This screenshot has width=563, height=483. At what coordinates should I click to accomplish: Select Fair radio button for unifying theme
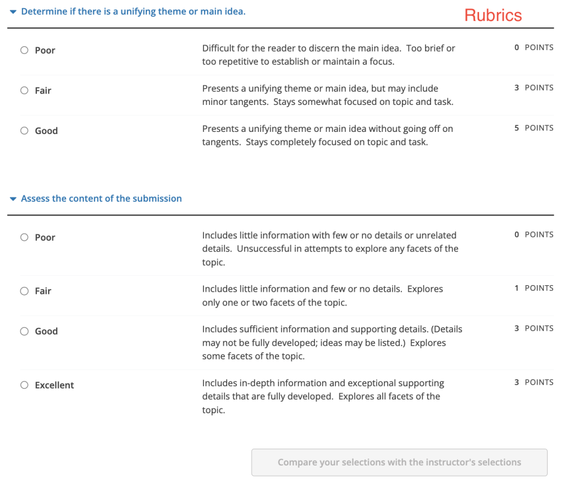(x=24, y=91)
